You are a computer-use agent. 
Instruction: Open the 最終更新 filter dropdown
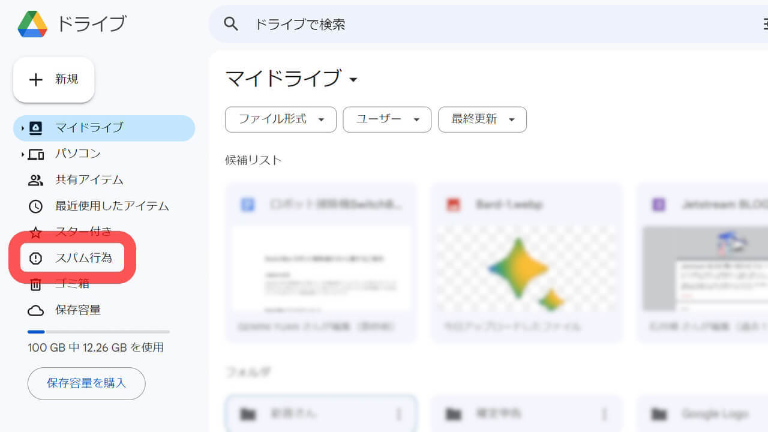coord(482,119)
